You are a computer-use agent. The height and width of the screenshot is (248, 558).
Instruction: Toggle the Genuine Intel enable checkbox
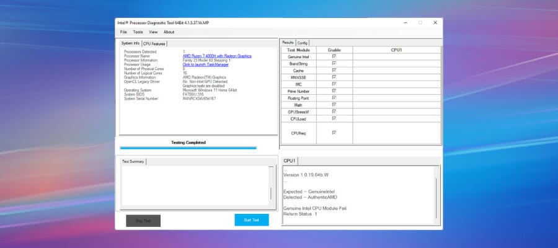coord(334,56)
